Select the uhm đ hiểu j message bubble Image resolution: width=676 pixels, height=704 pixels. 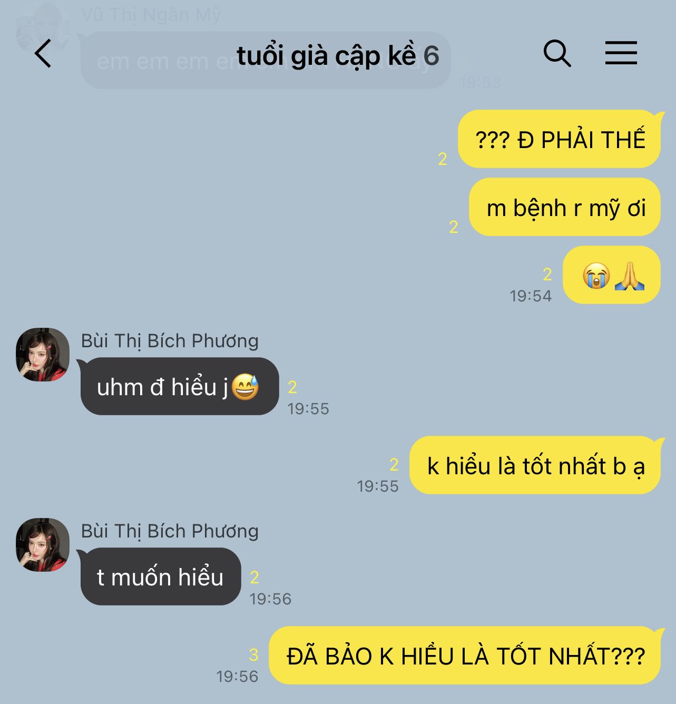pyautogui.click(x=180, y=386)
